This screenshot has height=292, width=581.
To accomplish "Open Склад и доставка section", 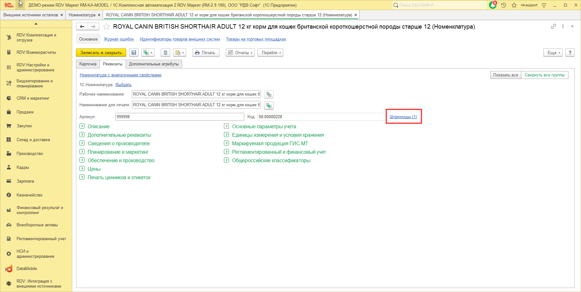I will (36, 140).
